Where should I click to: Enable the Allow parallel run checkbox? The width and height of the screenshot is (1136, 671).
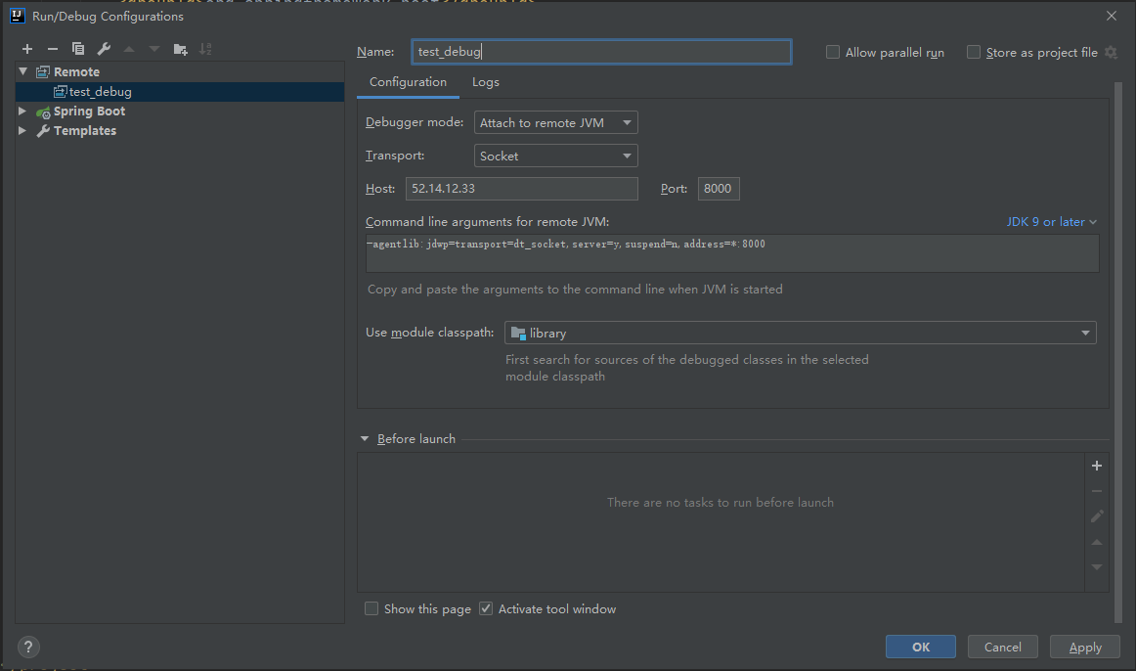coord(833,53)
